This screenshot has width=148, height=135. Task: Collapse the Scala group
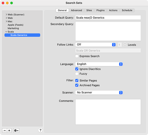point(6,32)
